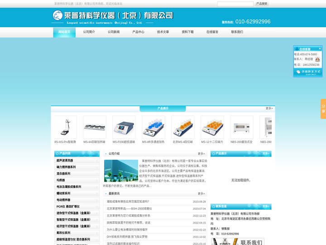Expand 电动搅拌器 product category
The image size is (326, 245).
click(77, 200)
